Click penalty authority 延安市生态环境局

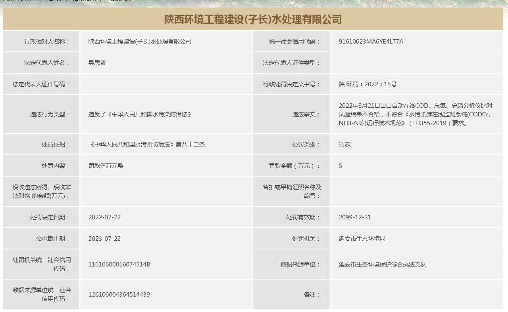pyautogui.click(x=362, y=238)
